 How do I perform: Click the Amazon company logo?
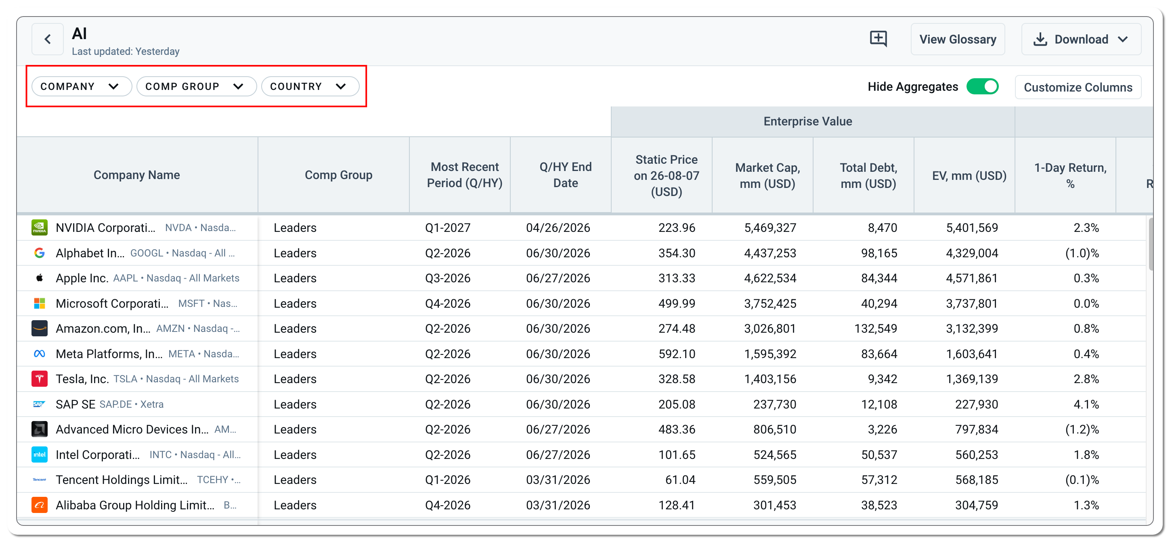40,328
